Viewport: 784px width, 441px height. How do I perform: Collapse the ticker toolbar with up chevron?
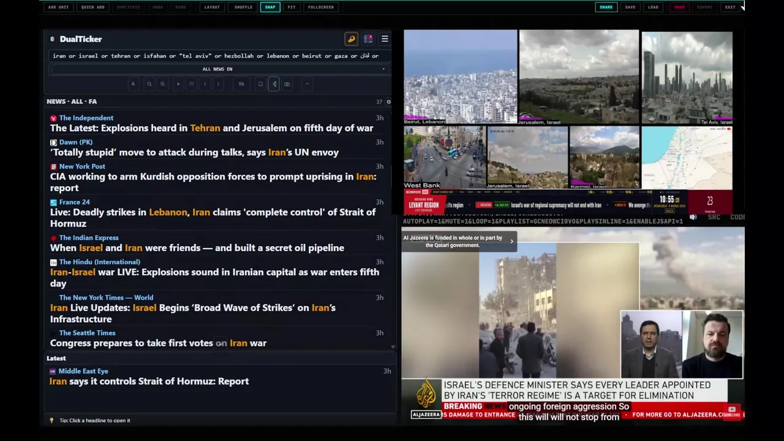[x=307, y=84]
